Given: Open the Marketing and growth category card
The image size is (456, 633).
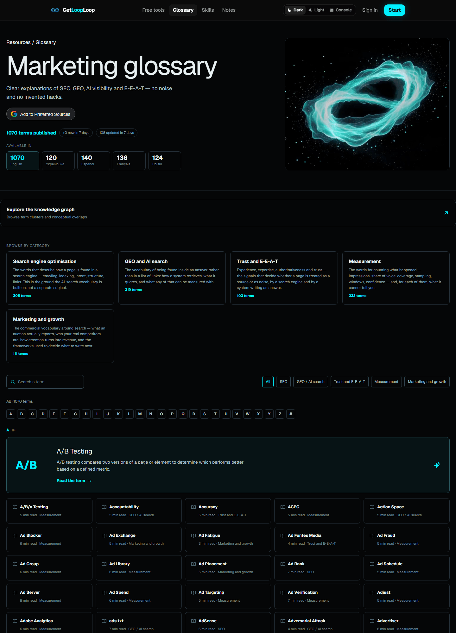Looking at the screenshot, I should (60, 336).
